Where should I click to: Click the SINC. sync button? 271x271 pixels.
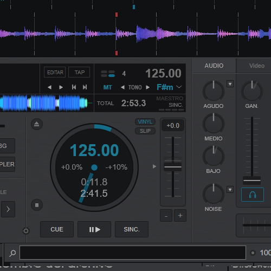coord(132,229)
